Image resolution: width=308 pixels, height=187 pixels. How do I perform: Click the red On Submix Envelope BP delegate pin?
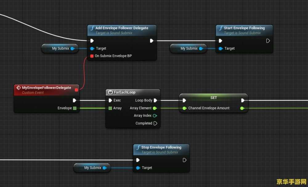coord(92,56)
